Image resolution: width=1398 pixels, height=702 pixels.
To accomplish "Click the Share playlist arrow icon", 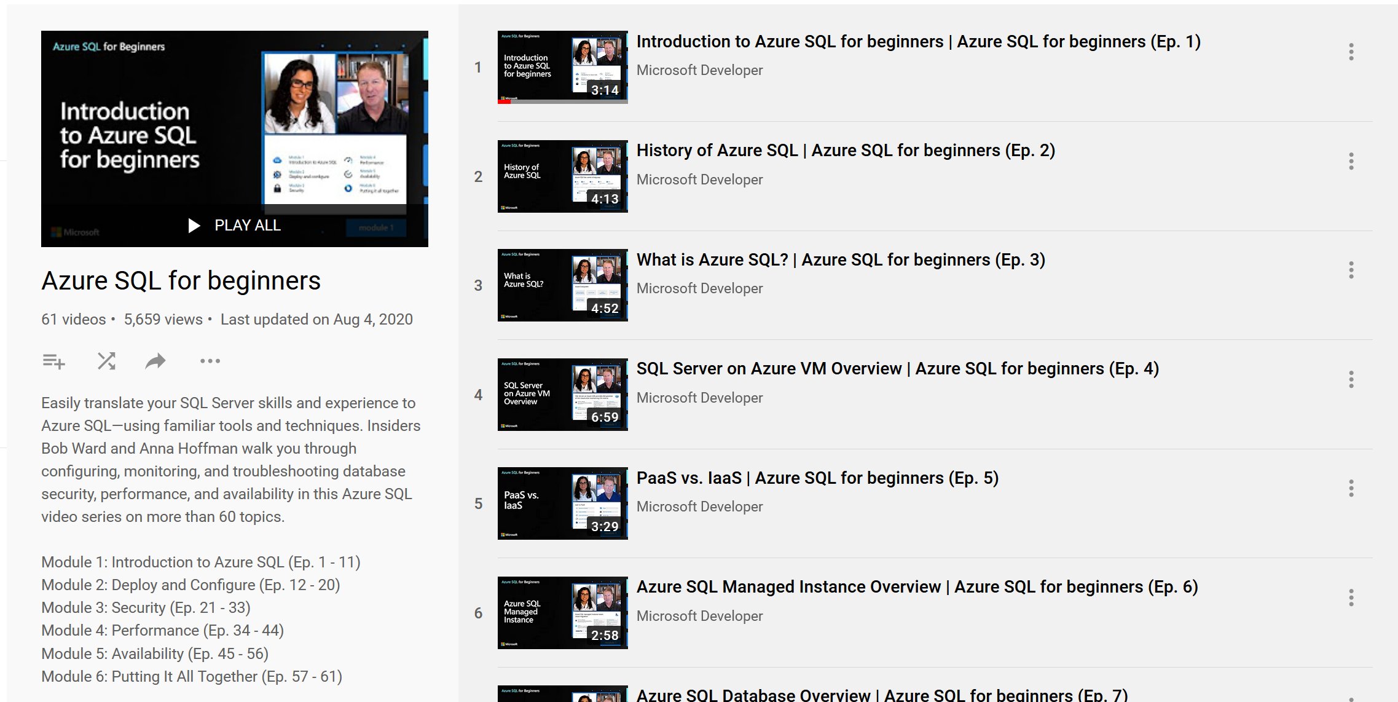I will point(155,361).
